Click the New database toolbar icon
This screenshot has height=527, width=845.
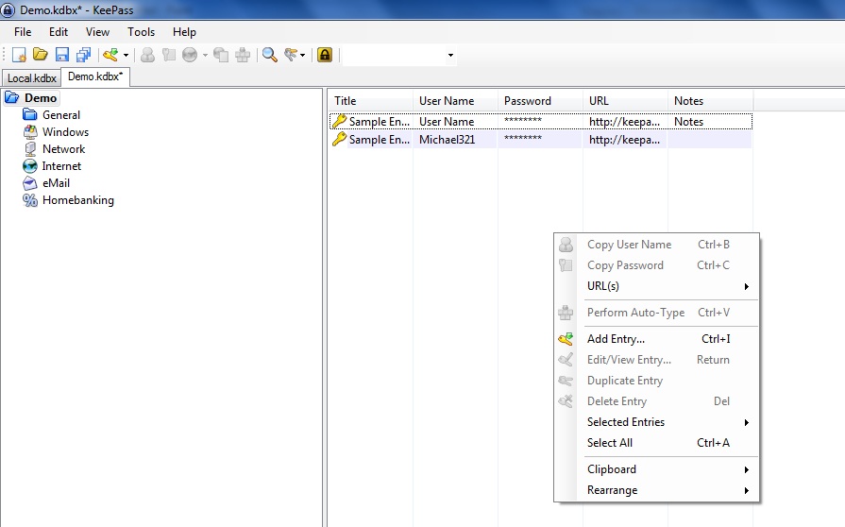point(19,55)
